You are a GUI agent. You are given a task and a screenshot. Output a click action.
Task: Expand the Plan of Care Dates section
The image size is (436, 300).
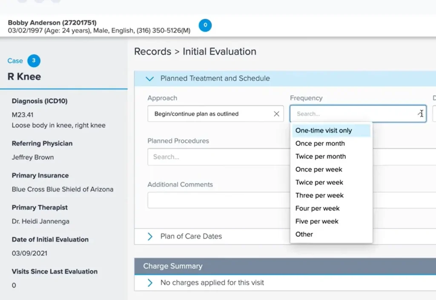point(150,236)
